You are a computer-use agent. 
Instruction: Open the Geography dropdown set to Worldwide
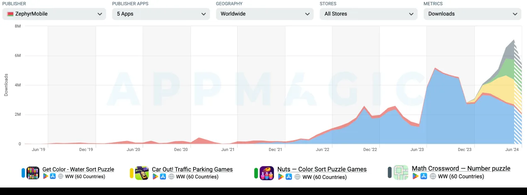point(265,14)
